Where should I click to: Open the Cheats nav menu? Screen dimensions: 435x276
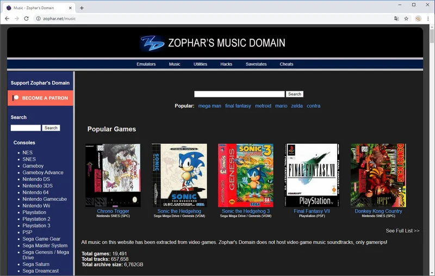287,64
